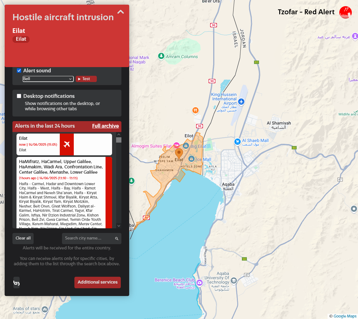Select the Berenice Beach Club camera marker
This screenshot has width=358, height=319.
tap(200, 283)
